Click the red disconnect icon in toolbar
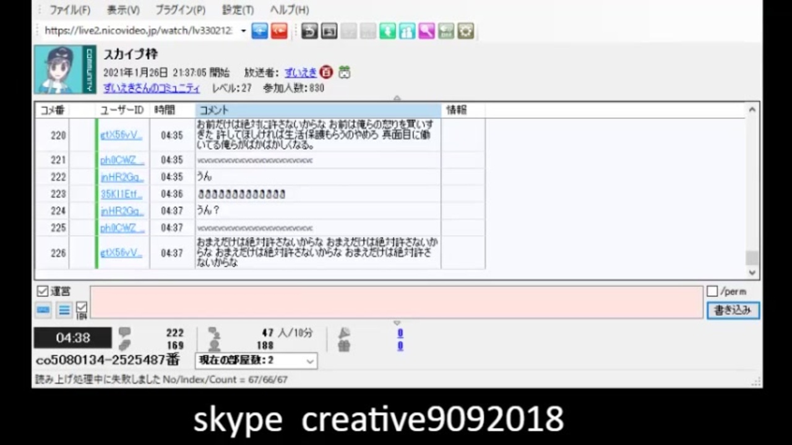This screenshot has width=792, height=445. click(279, 30)
